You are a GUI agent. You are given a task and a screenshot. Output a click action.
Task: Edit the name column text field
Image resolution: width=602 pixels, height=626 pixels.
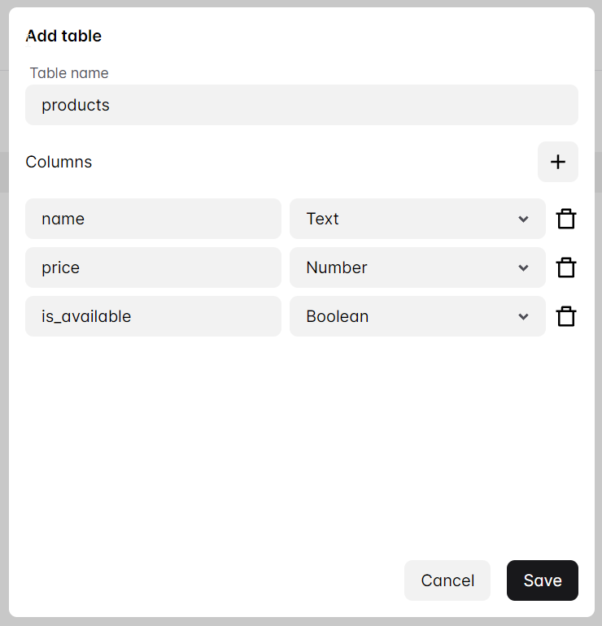click(153, 219)
